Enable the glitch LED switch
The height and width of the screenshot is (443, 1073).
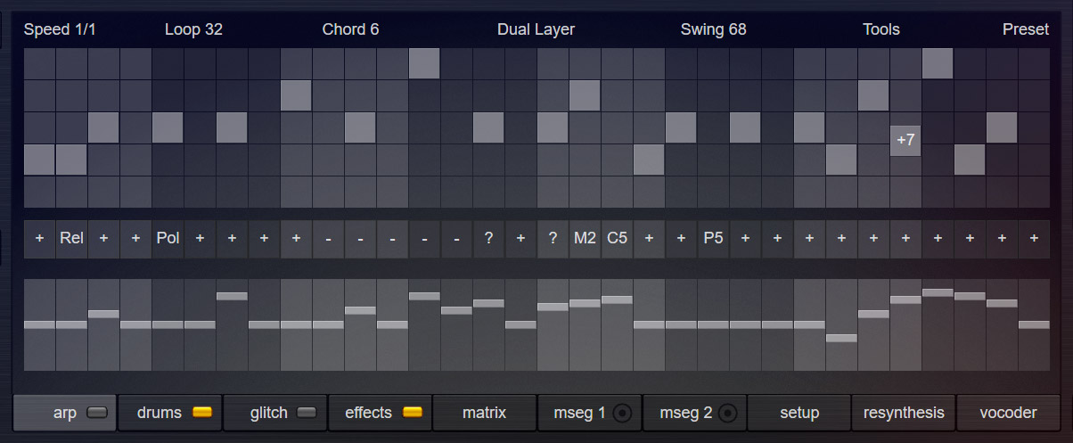pos(307,413)
